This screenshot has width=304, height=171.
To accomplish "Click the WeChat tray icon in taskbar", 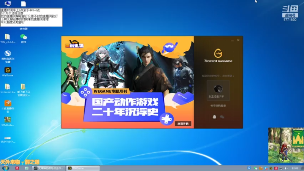I will point(256,168).
